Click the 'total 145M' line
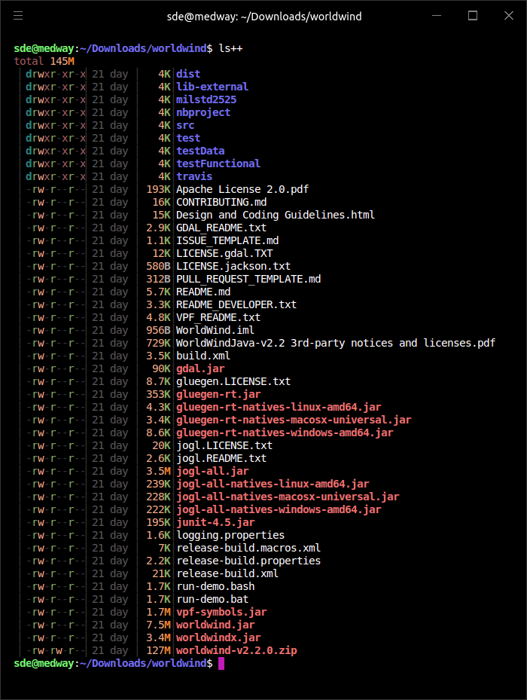Image resolution: width=527 pixels, height=700 pixels. coord(44,61)
